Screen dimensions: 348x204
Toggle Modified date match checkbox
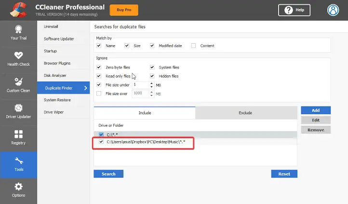point(152,46)
